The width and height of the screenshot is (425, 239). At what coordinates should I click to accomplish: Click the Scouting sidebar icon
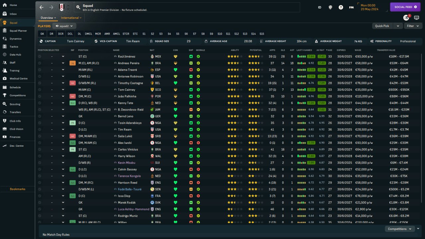click(5, 104)
